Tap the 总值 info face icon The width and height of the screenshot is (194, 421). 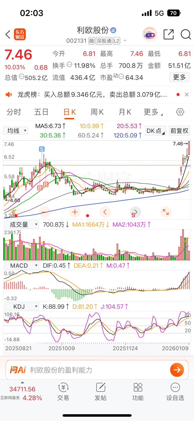coord(22,76)
